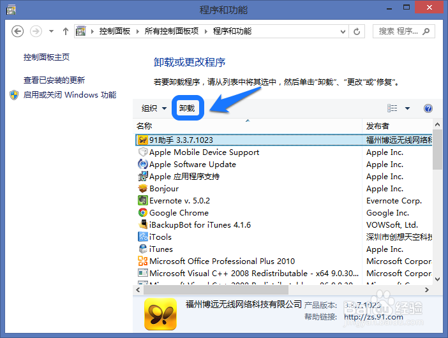Refresh the Programs and Features list
This screenshot has height=338, width=448.
click(357, 31)
